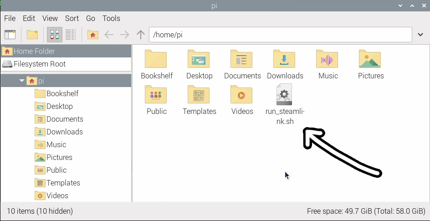Collapse the pi tree node
This screenshot has width=430, height=221.
[x=22, y=81]
